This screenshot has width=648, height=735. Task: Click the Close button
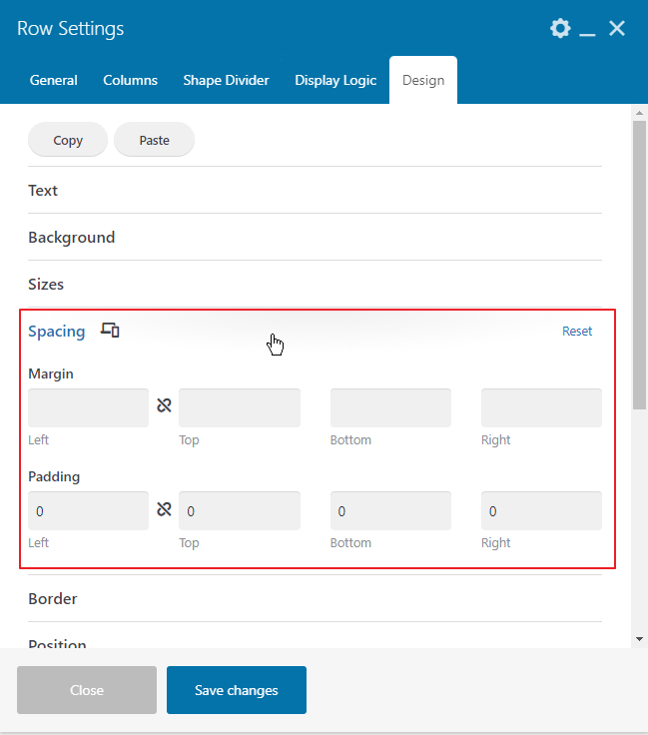pos(87,690)
